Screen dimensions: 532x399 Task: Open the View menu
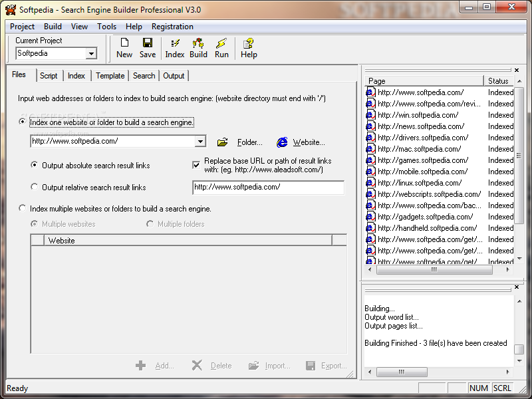click(79, 27)
